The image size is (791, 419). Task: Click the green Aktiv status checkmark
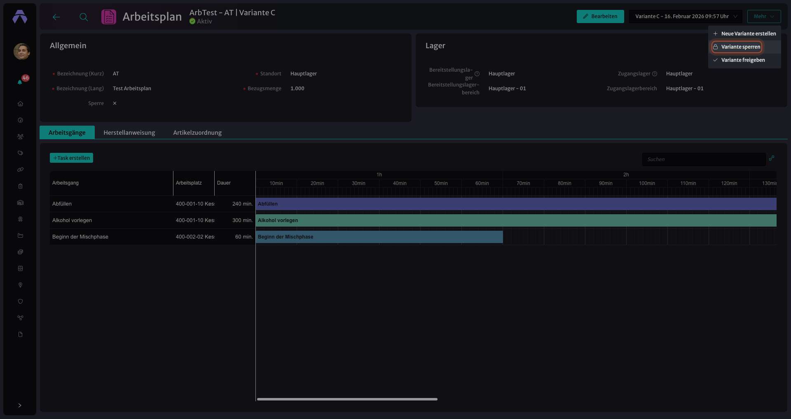192,21
